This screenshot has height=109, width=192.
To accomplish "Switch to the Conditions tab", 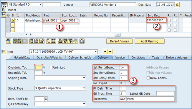I will pyautogui.click(x=138, y=57).
